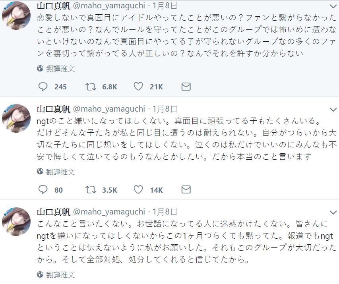The image size is (339, 284).
Task: Reply to the first tweet with 245 replies
Action: tap(43, 87)
